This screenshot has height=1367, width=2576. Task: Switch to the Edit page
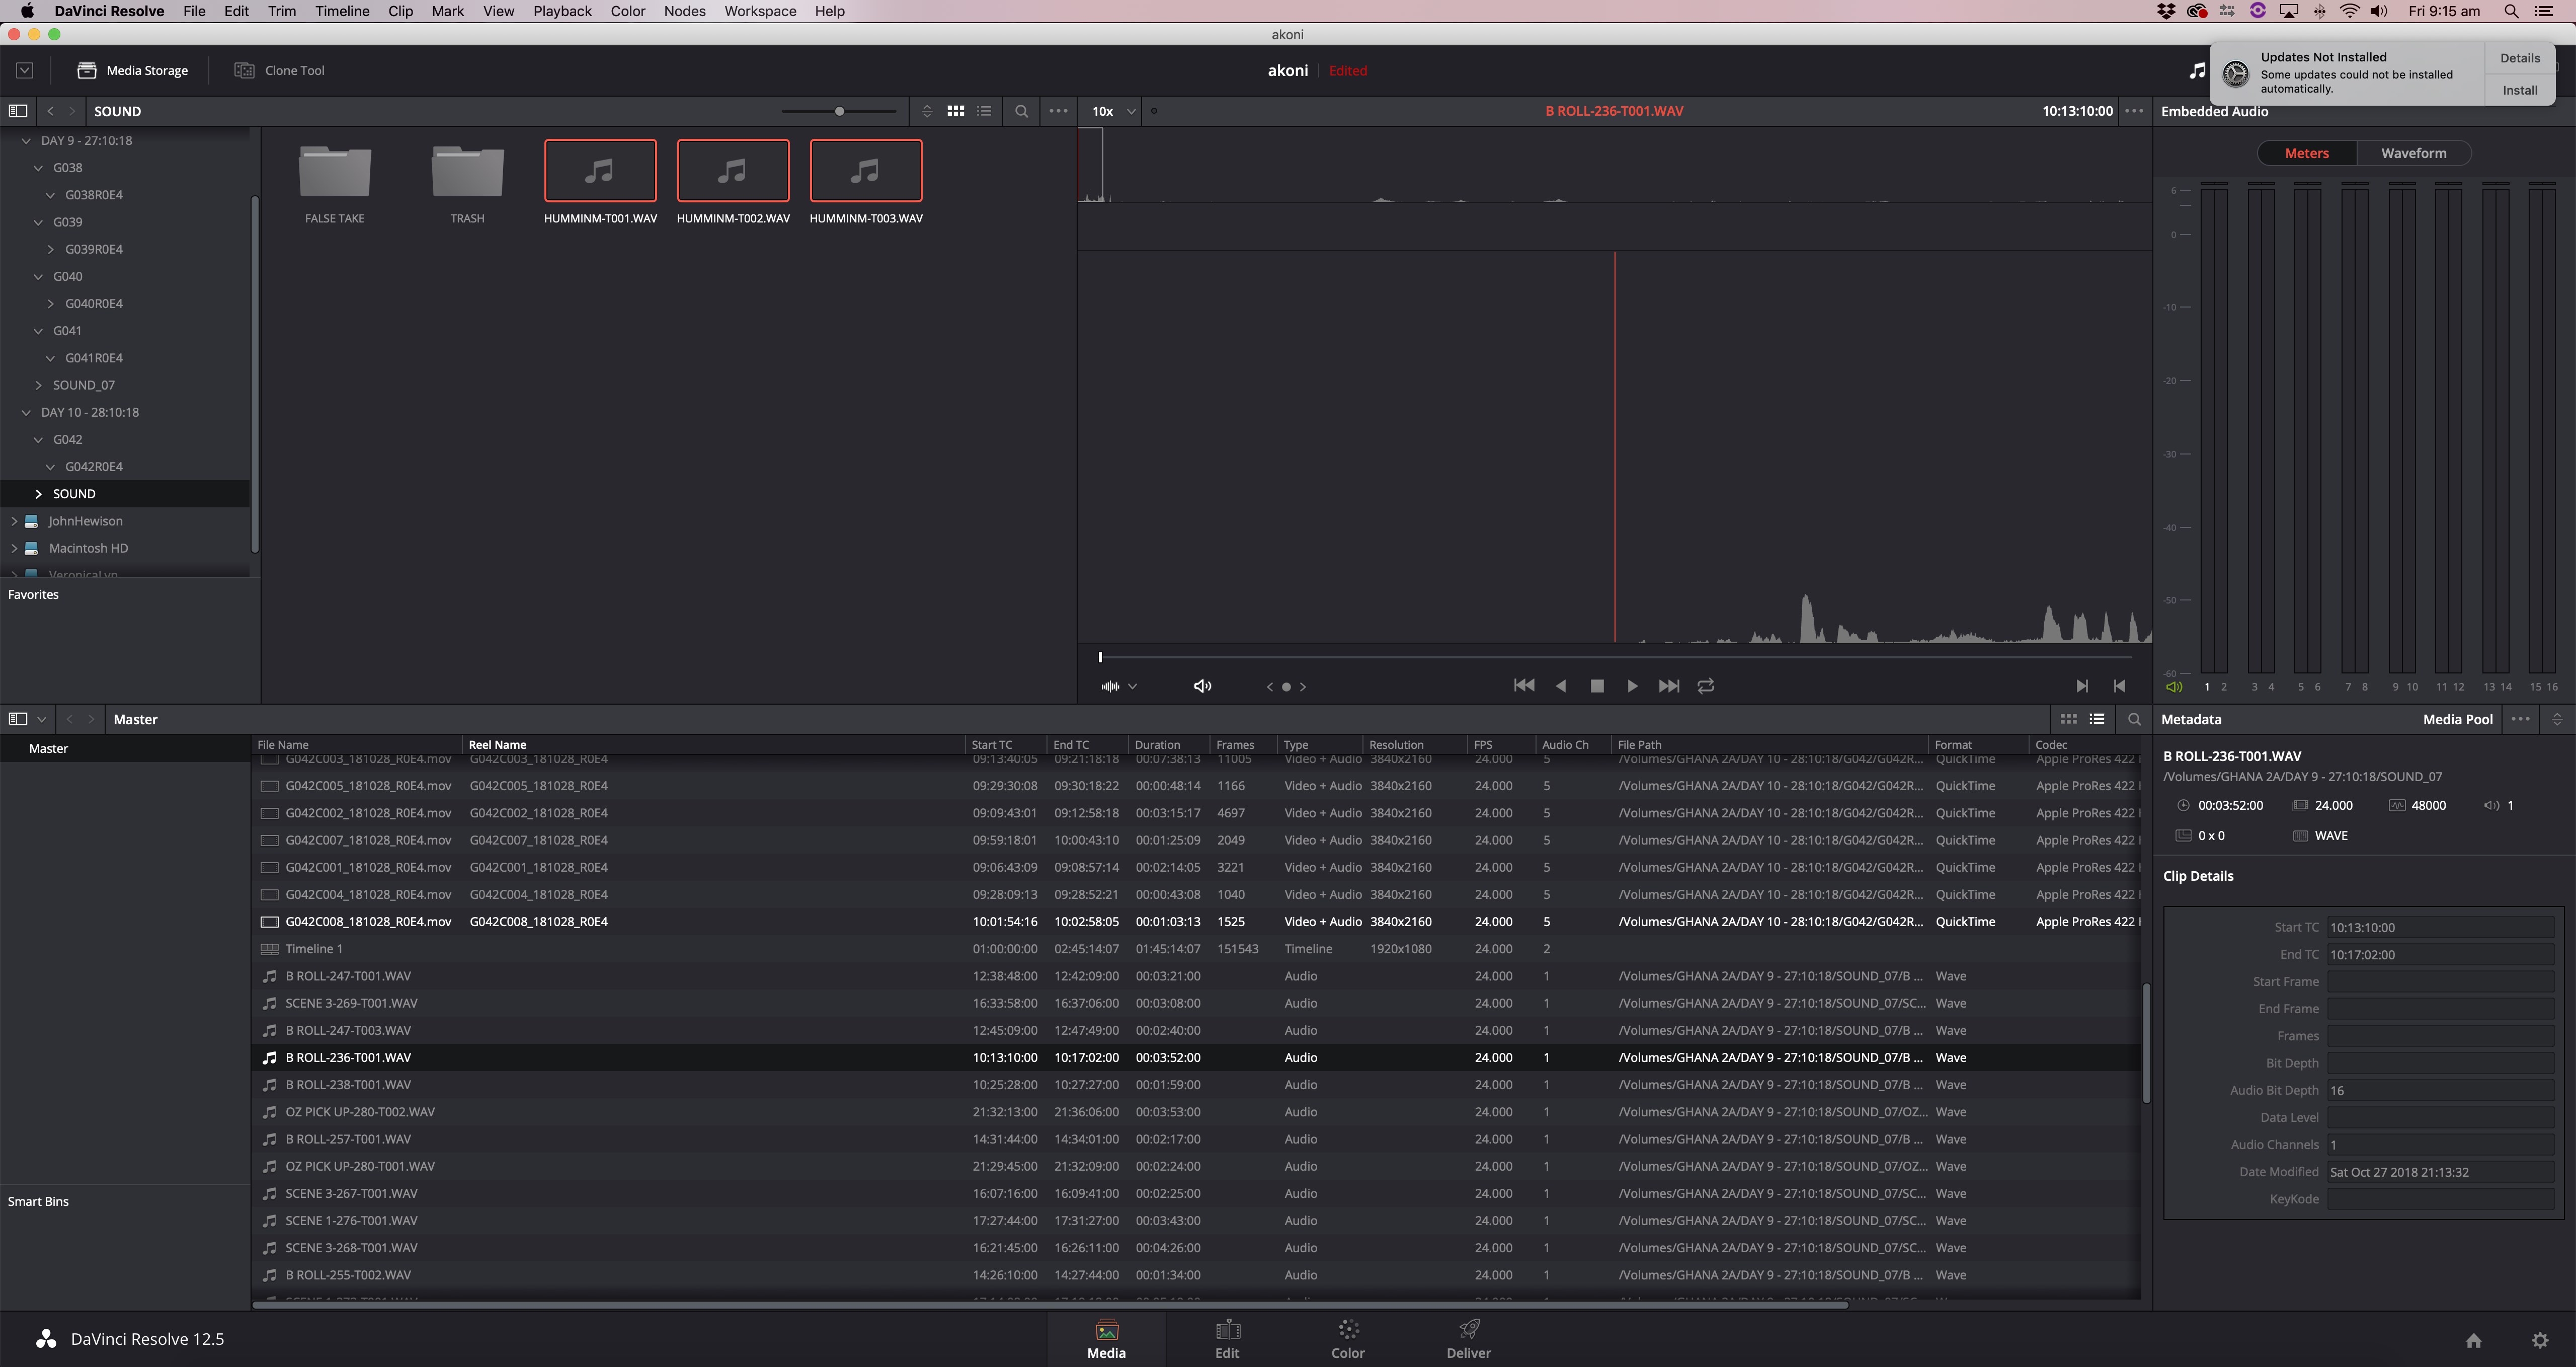pyautogui.click(x=1227, y=1340)
